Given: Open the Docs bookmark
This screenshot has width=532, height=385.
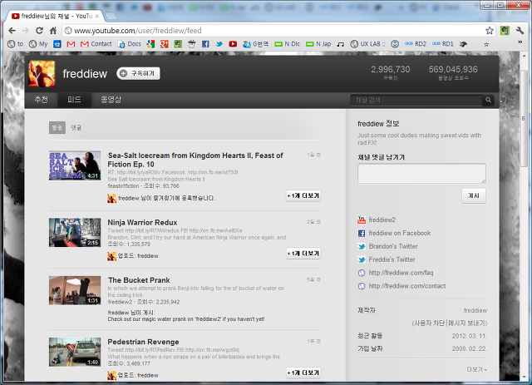Looking at the screenshot, I should (x=130, y=44).
